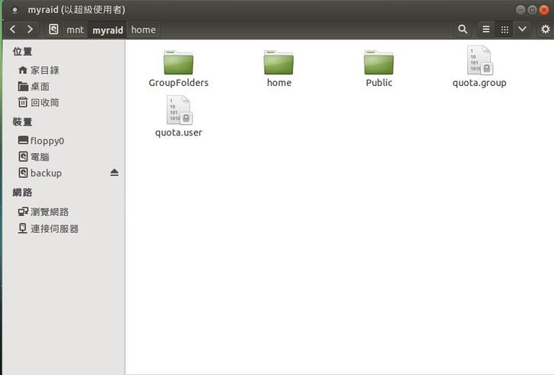Click the forward navigation arrow

[x=30, y=29]
